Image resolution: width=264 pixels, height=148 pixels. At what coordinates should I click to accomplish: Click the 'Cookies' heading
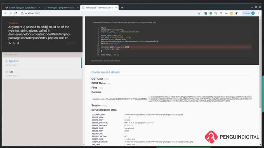tap(96, 92)
